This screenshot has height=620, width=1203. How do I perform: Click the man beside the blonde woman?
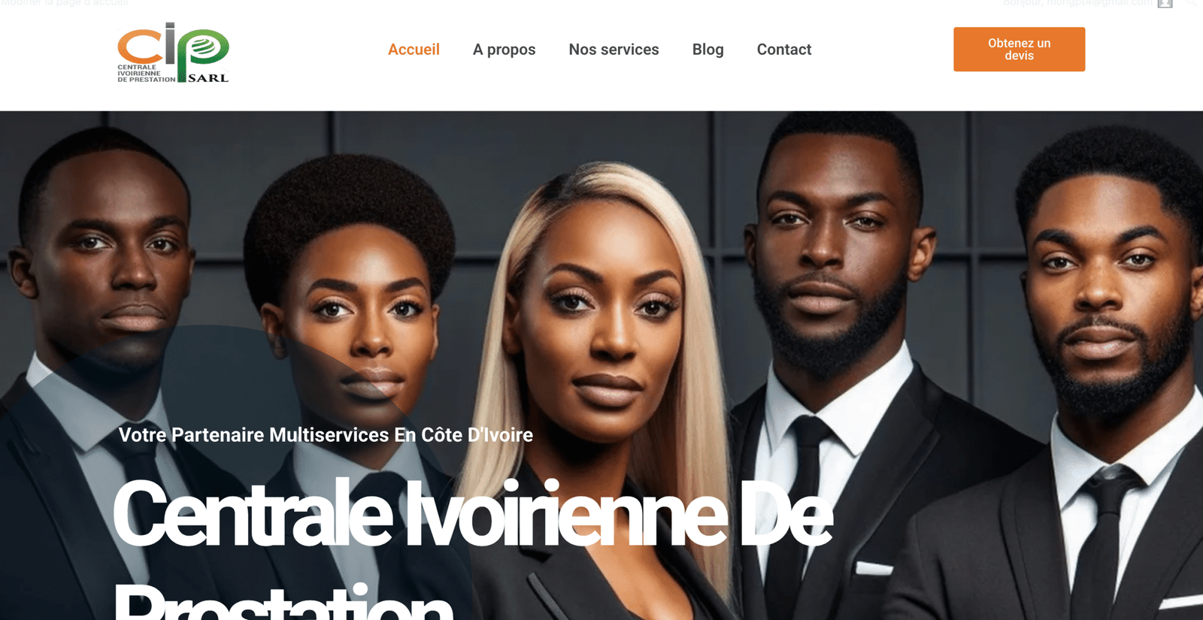tap(835, 286)
